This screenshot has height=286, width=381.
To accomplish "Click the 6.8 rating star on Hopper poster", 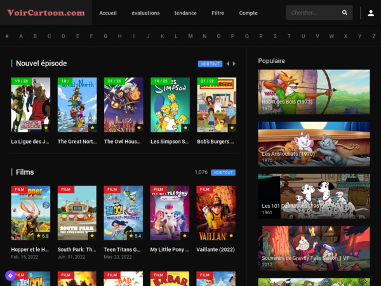I will pos(38,236).
